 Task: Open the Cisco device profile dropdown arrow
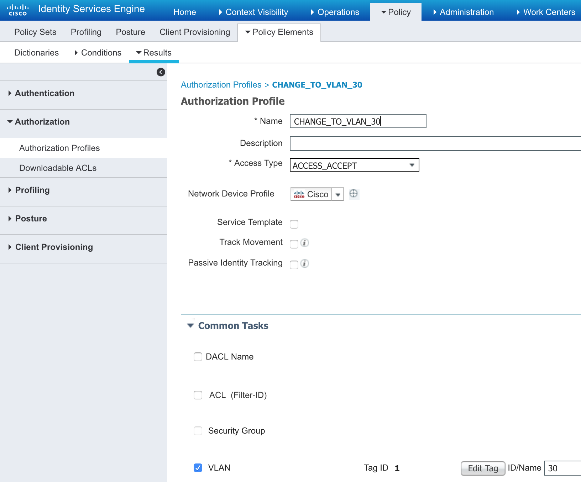coord(338,194)
